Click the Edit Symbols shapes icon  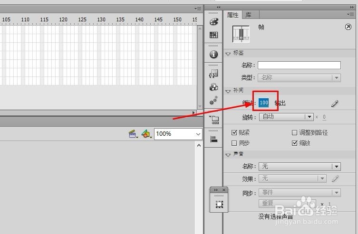click(x=146, y=134)
